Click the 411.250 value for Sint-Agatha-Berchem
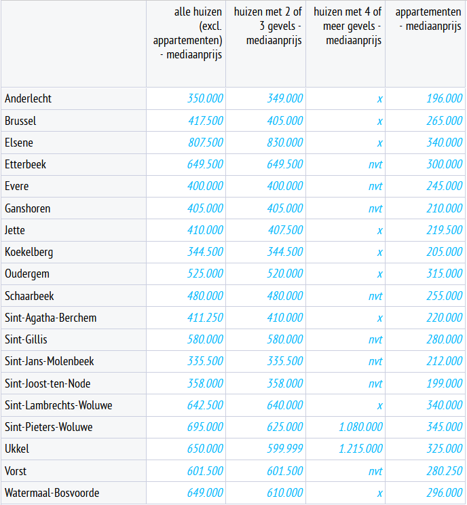Viewport: 467px width, 505px height. click(205, 318)
